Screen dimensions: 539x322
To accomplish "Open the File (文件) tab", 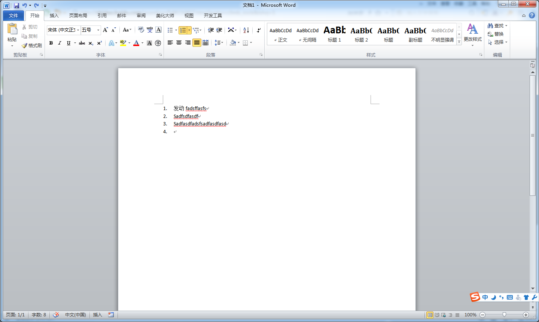I will pyautogui.click(x=13, y=16).
